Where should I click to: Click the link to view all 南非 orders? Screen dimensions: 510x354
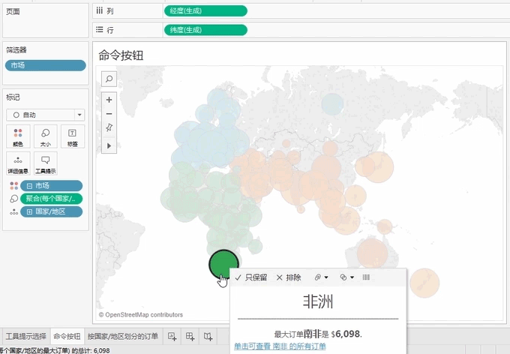pyautogui.click(x=280, y=346)
